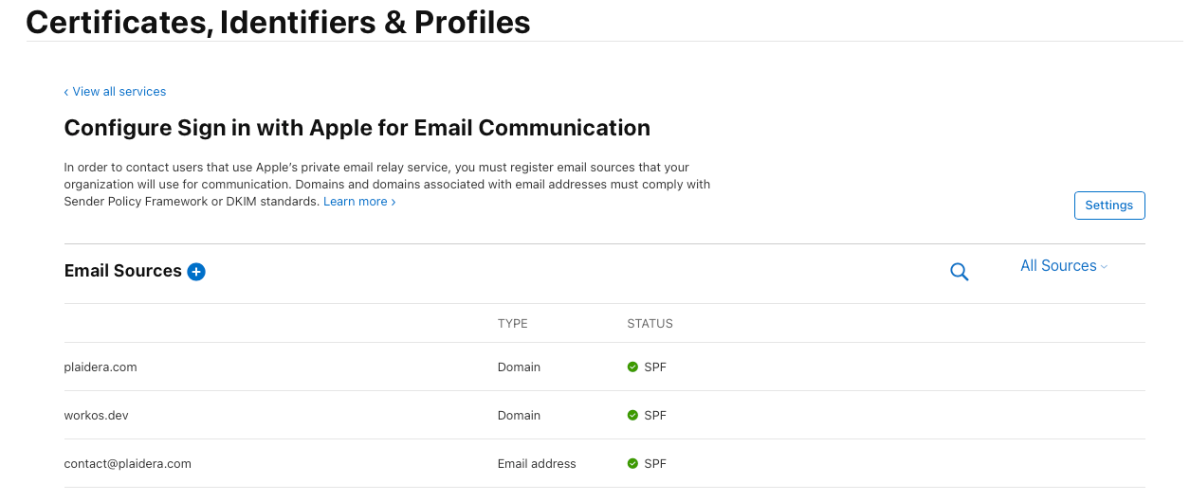This screenshot has width=1190, height=501.
Task: Select the contact@plaidera.com email row
Action: pos(128,464)
